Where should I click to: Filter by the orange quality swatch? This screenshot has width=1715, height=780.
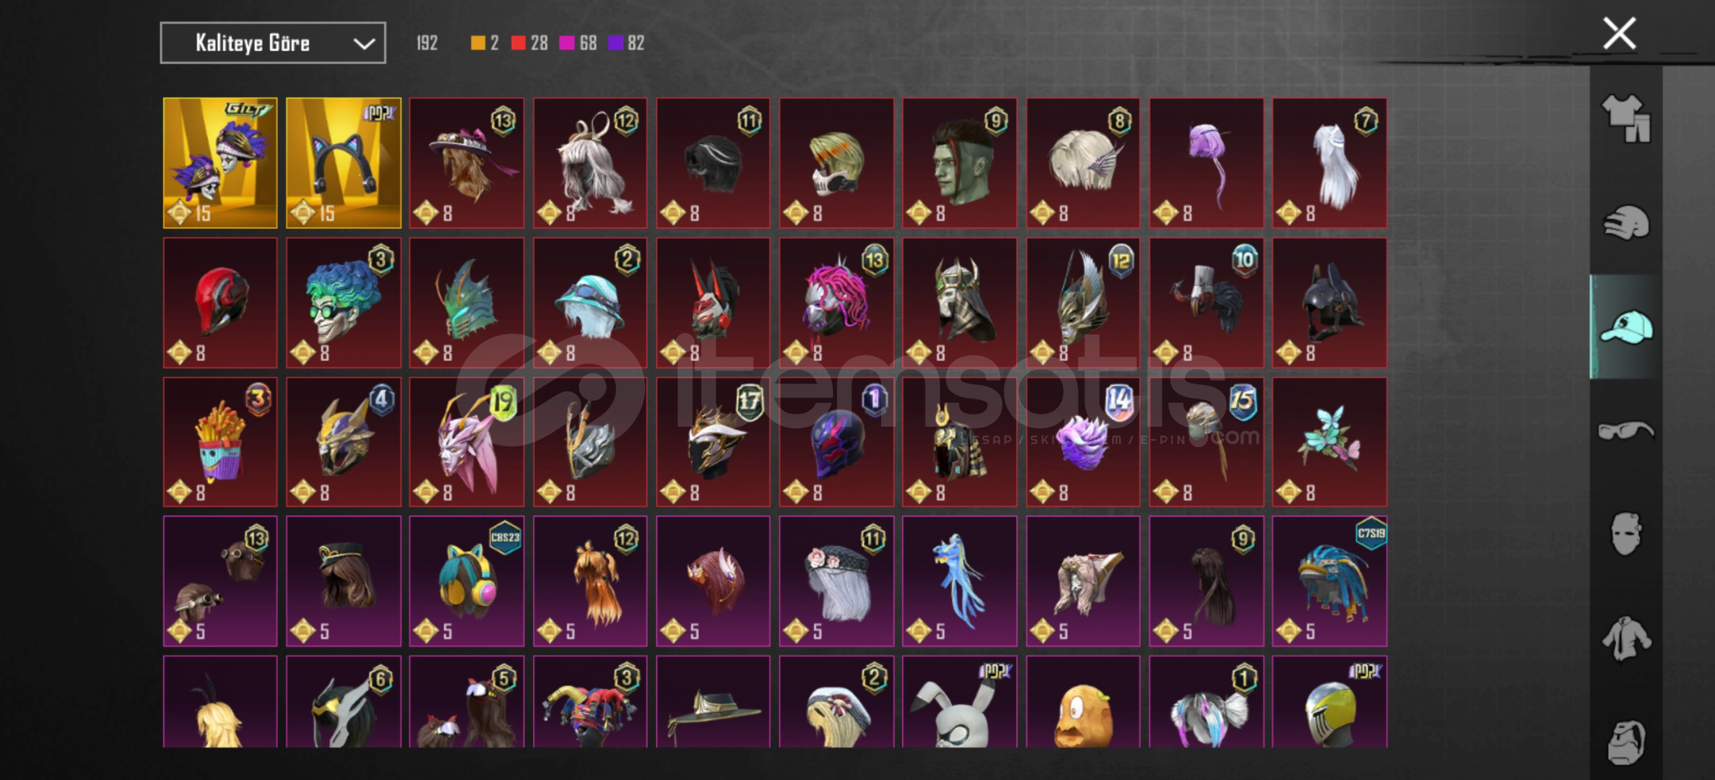[x=478, y=43]
